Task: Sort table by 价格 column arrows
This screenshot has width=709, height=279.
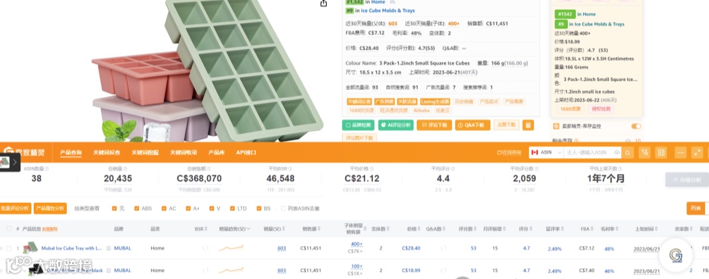Action: tap(419, 229)
